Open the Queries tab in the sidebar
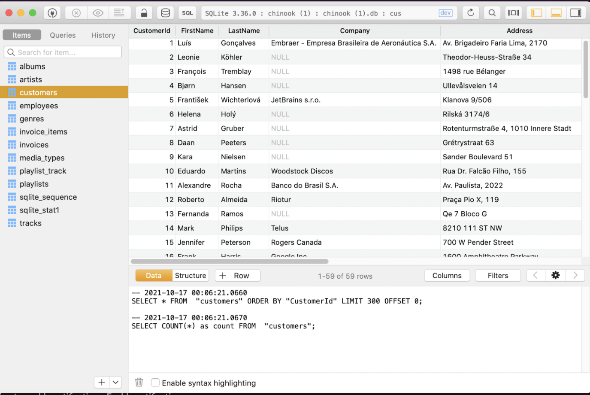 63,35
